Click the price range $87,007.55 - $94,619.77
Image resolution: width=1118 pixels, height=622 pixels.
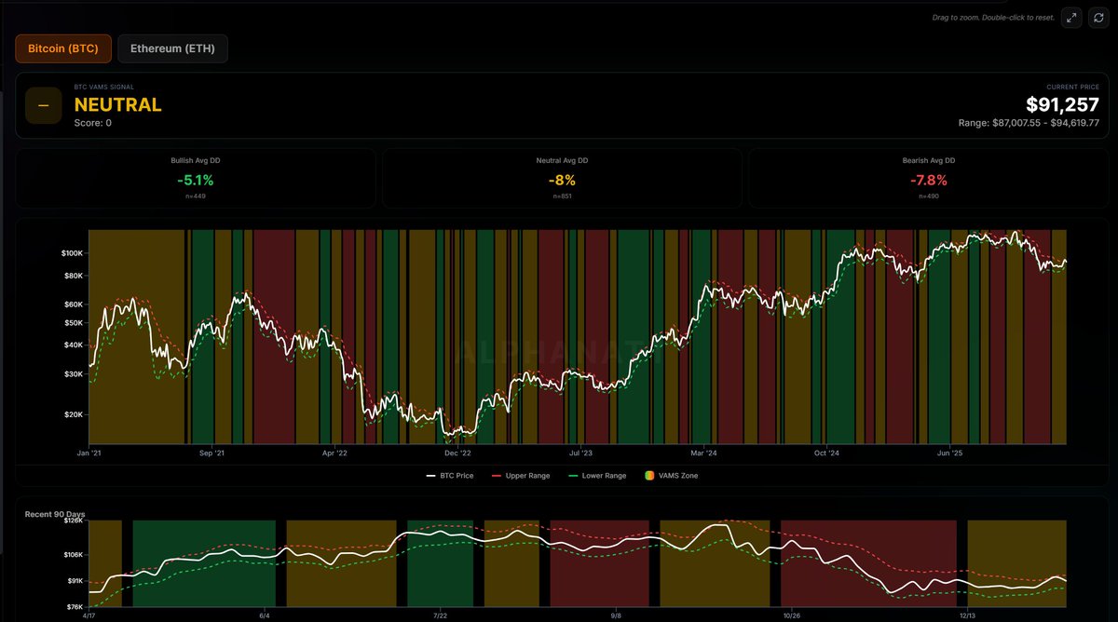(x=1029, y=123)
